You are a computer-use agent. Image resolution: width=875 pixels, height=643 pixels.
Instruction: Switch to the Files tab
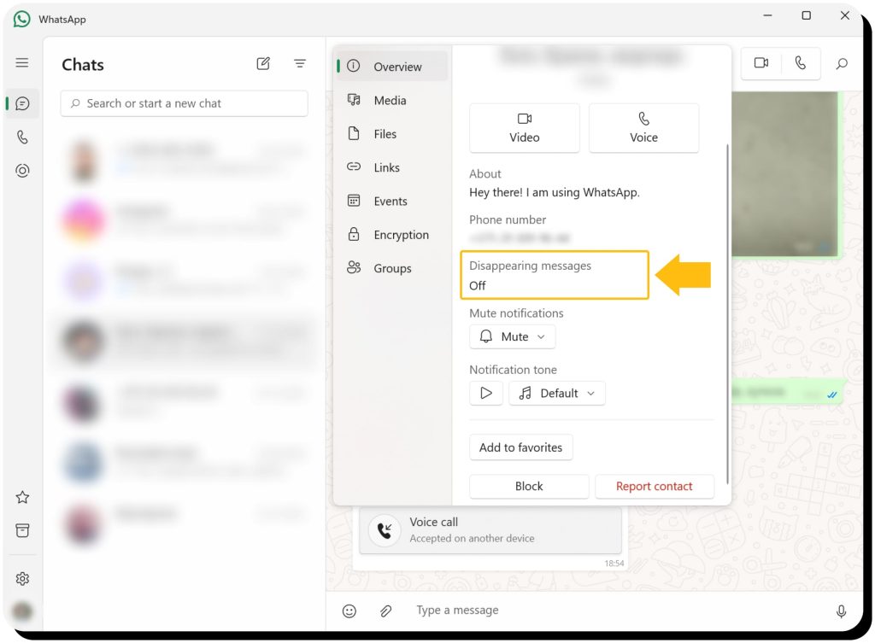point(391,134)
